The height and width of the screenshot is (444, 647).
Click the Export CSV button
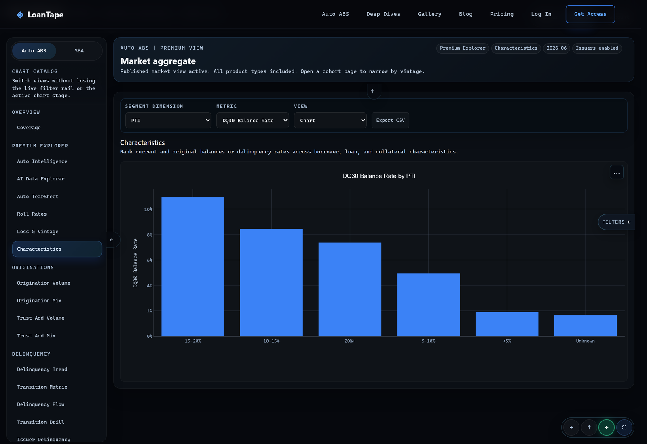tap(390, 120)
